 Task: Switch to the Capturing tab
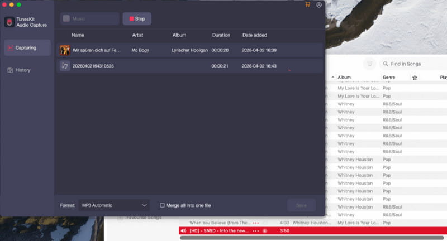pos(27,48)
